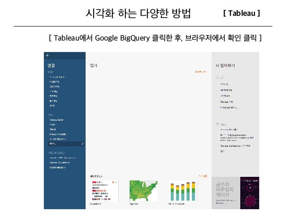Viewport: 286px width, 215px height.
Task: Click the Tableau logo icon at top of sidebar
Action: (x=48, y=55)
